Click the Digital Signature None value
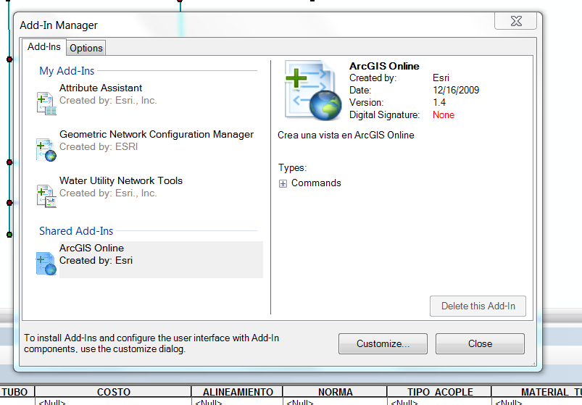The image size is (582, 405). (x=443, y=115)
